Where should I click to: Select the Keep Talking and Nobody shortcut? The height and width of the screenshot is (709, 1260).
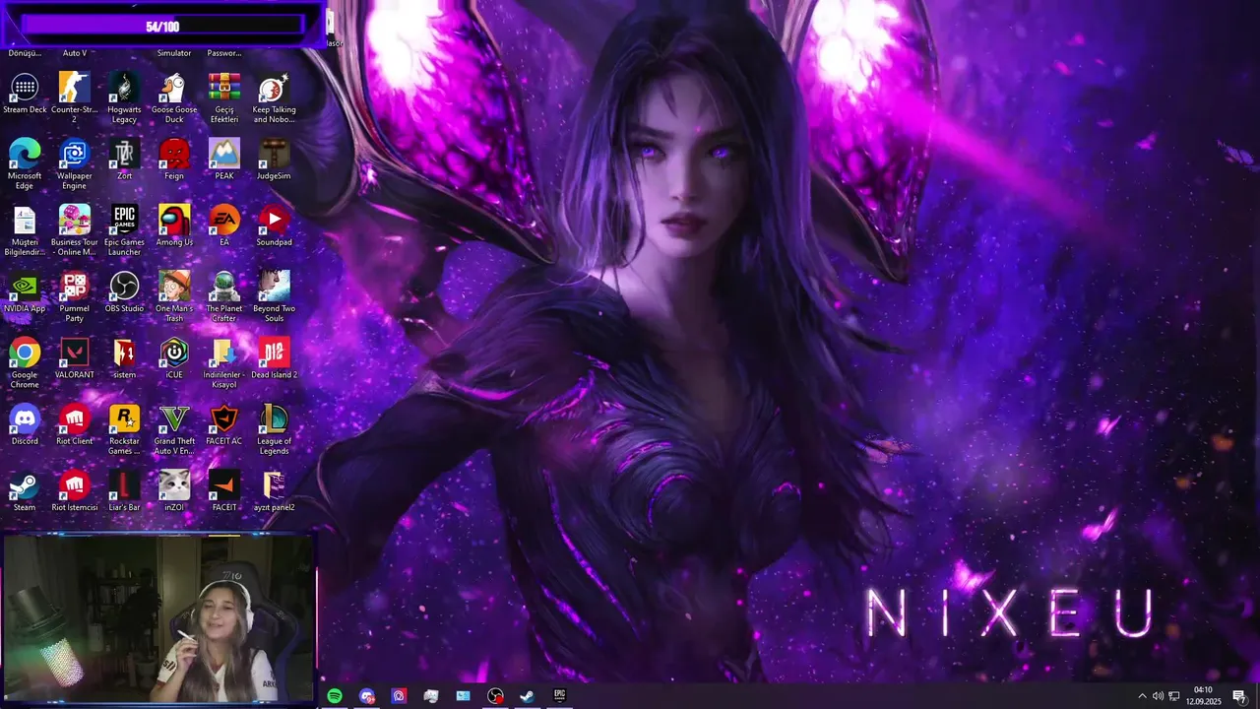coord(274,97)
